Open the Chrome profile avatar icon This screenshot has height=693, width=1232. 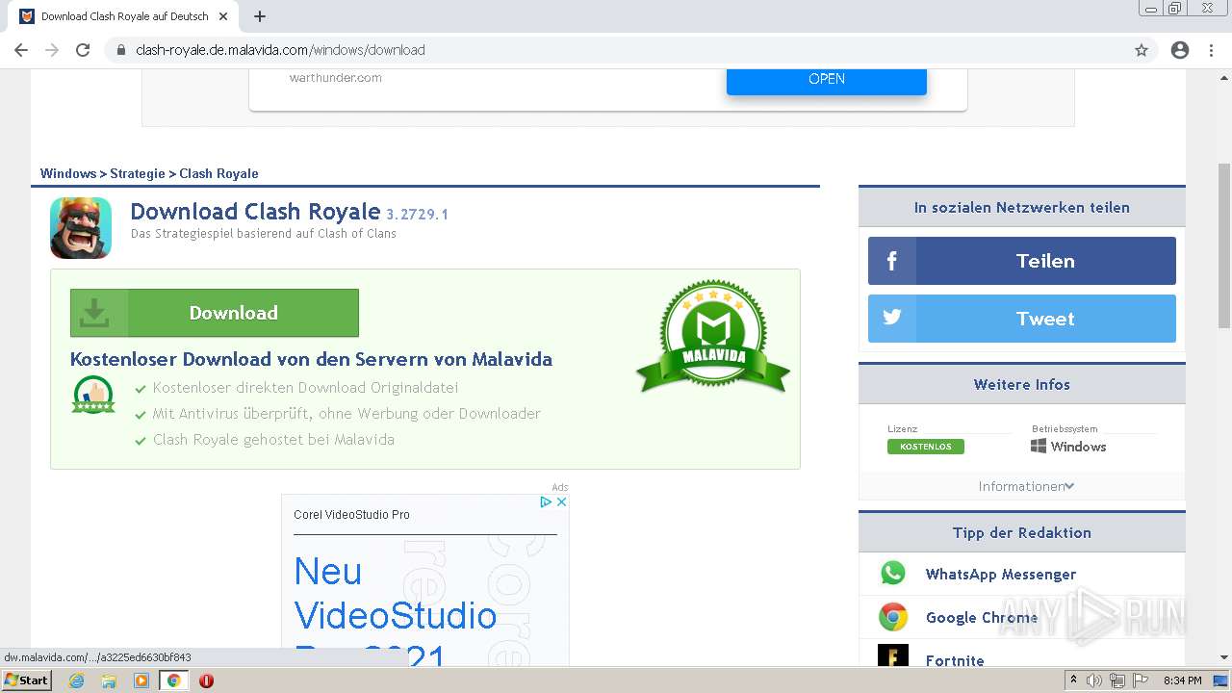[1180, 50]
